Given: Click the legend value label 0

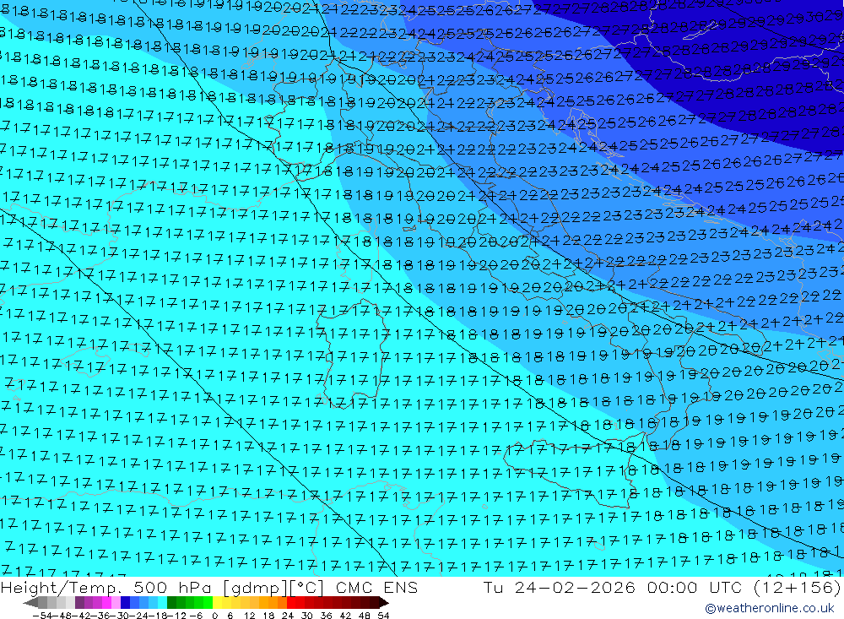Looking at the screenshot, I should (x=214, y=616).
